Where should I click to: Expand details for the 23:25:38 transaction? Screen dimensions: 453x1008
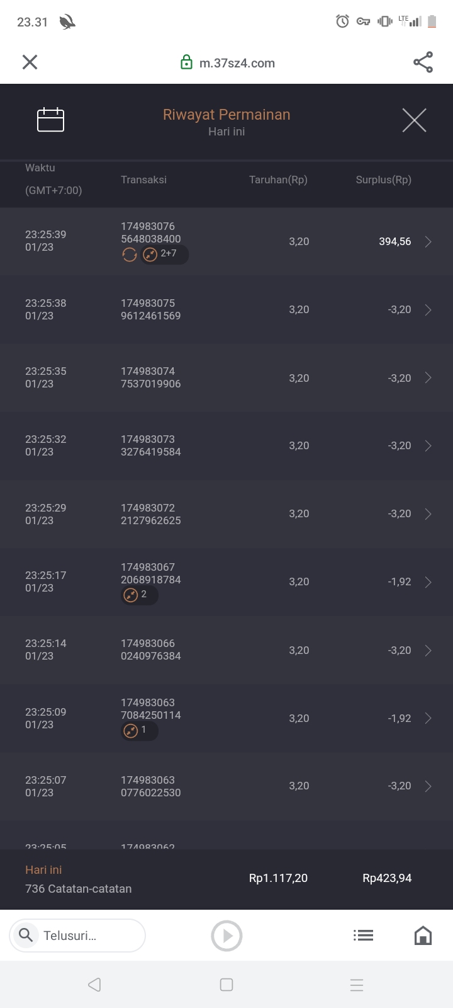pos(428,310)
